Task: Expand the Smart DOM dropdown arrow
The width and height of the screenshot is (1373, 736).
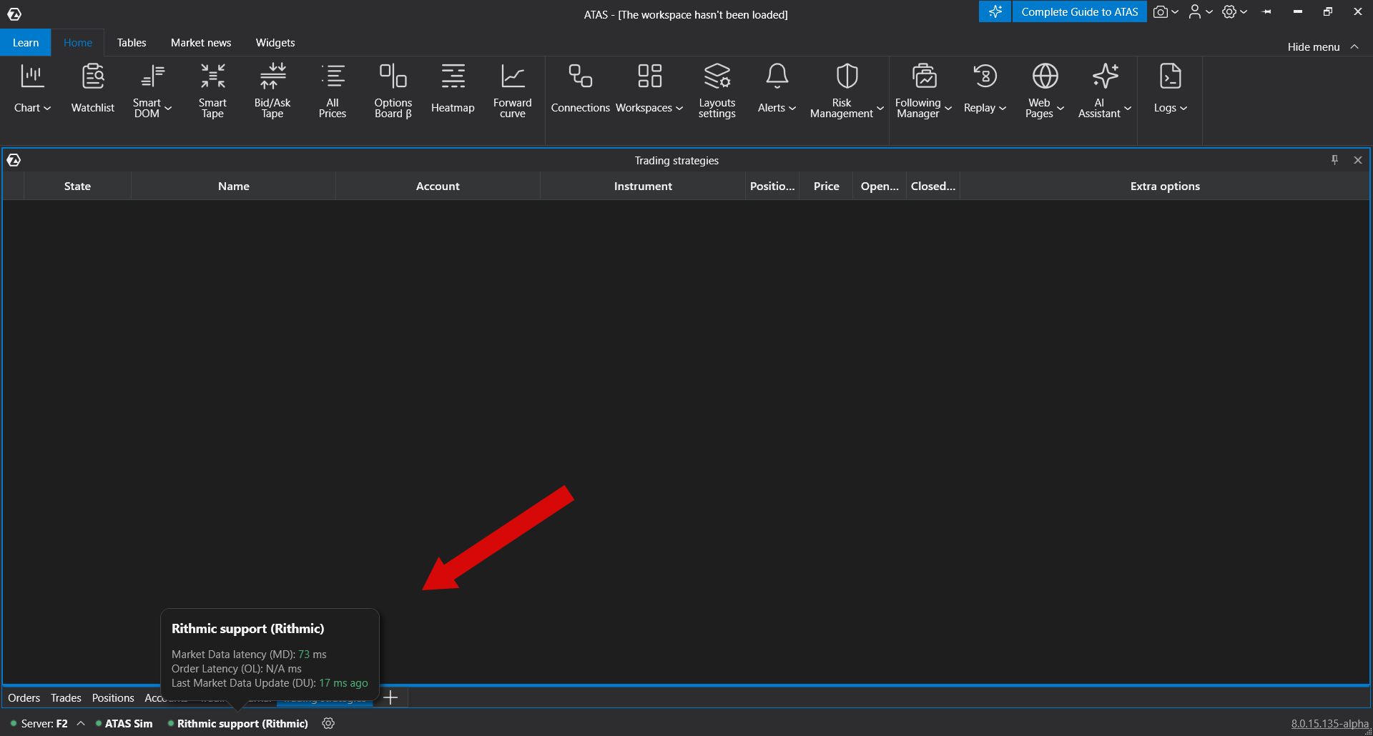Action: (169, 109)
